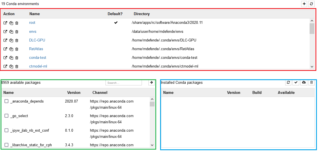Click the plus icon to create new environment
Viewport: 318px width, 151px height.
304,4
